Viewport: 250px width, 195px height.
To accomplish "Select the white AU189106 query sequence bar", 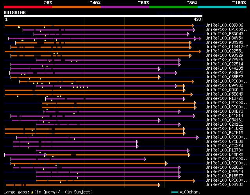I will click(103, 16).
